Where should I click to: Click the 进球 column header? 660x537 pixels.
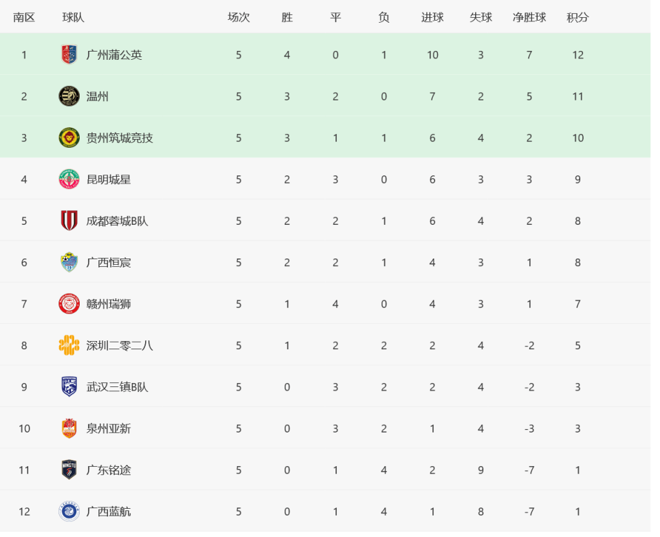(432, 18)
